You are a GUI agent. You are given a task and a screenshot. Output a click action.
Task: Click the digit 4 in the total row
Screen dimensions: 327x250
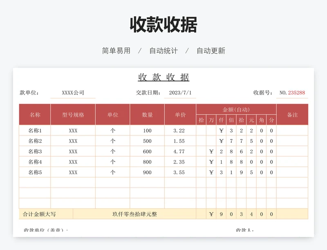pyautogui.click(x=251, y=214)
